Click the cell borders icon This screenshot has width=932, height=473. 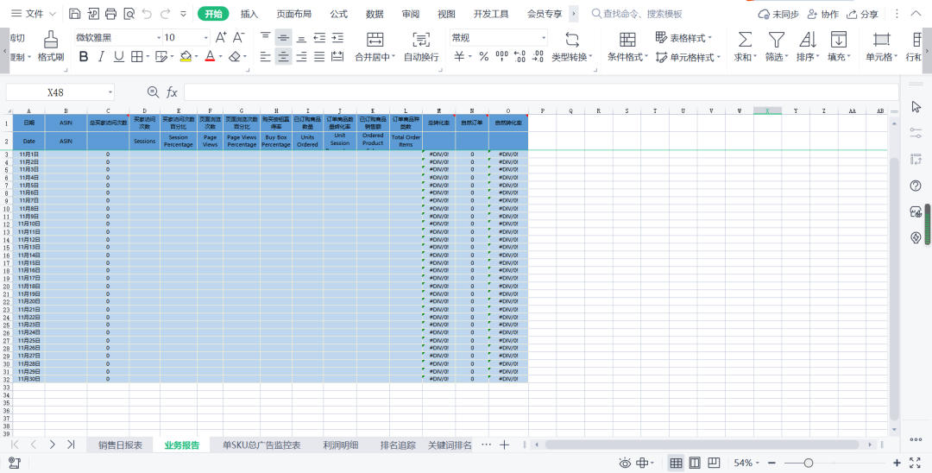pyautogui.click(x=136, y=57)
